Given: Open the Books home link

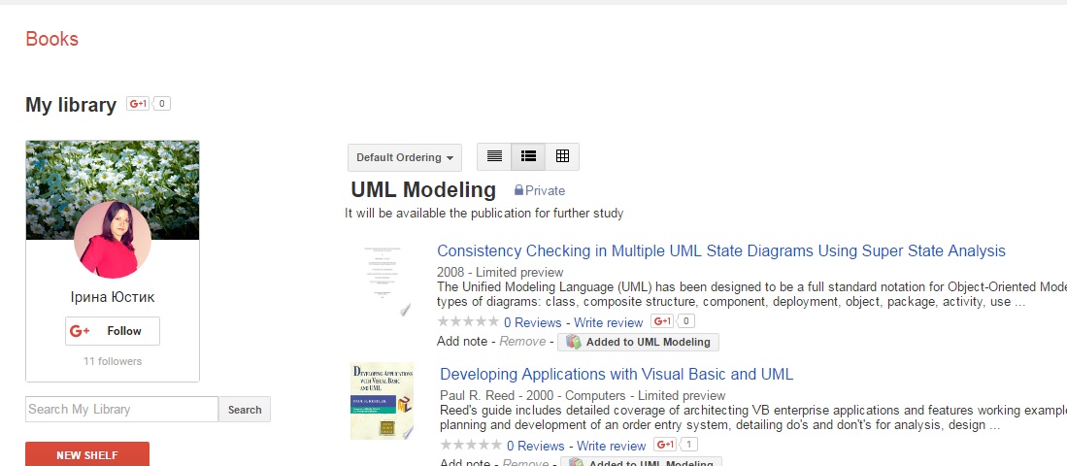Looking at the screenshot, I should pos(51,39).
